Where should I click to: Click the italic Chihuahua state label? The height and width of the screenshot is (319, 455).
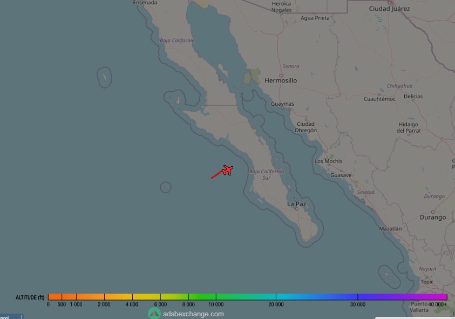click(x=399, y=86)
